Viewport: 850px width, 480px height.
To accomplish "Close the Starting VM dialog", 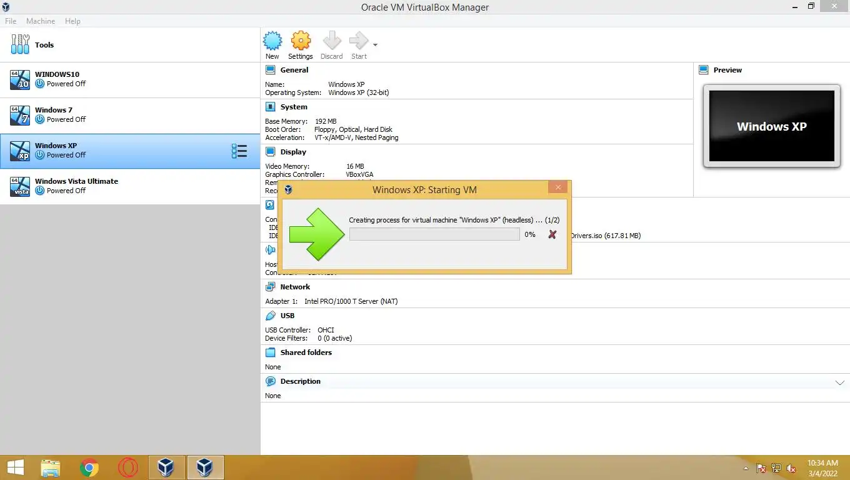I will tap(558, 187).
